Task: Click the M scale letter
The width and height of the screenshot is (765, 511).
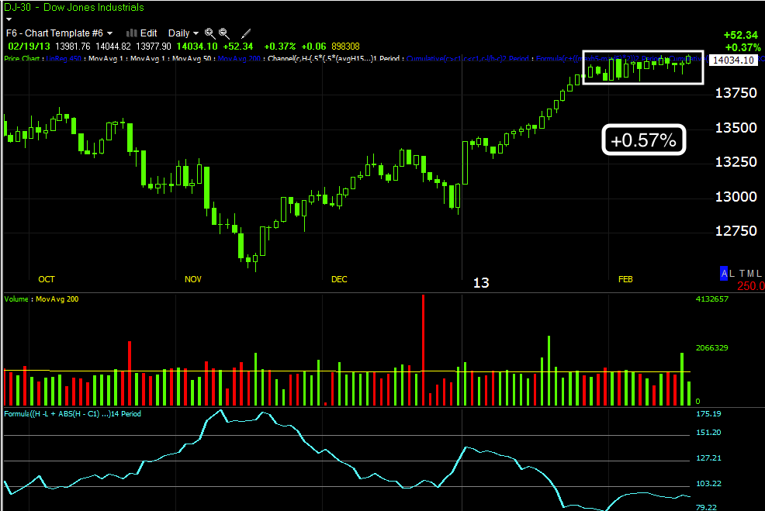Action: [x=750, y=274]
